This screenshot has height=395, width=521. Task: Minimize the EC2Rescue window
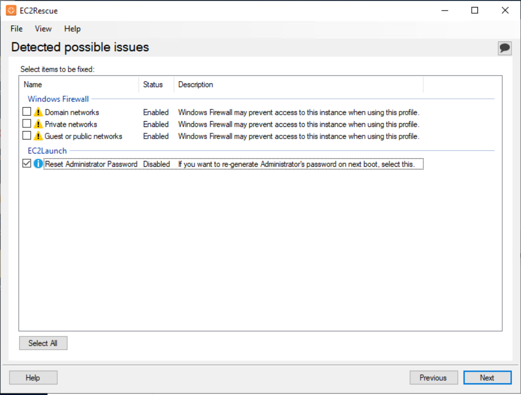(x=445, y=10)
